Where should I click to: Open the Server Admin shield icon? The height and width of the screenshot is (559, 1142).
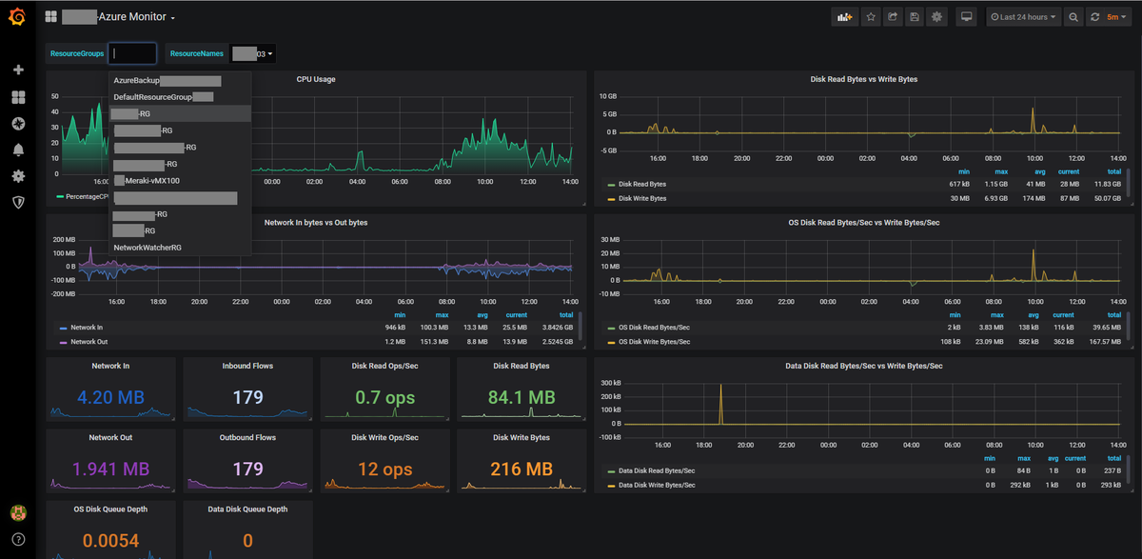click(18, 202)
